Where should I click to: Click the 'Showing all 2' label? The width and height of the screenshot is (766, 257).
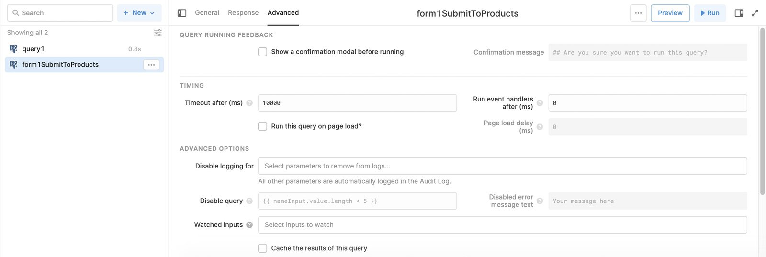[27, 33]
